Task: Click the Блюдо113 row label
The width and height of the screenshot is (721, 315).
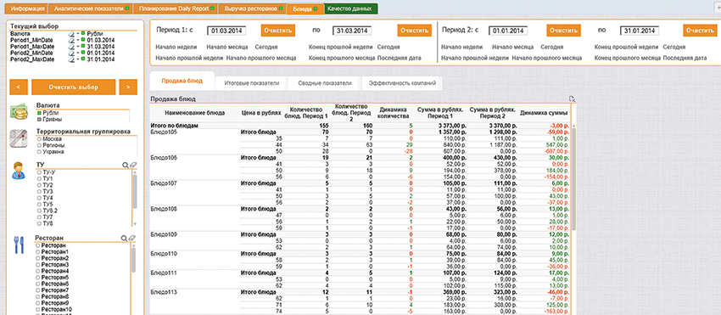Action: pos(165,292)
